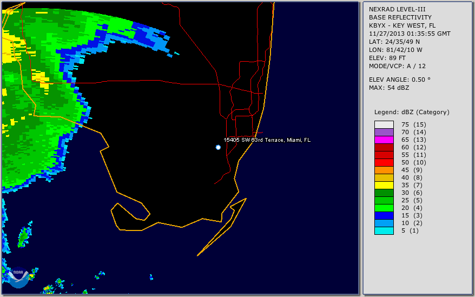This screenshot has height=297, width=475.
Task: Select the 5 dBZ cyan swatch
Action: point(384,230)
